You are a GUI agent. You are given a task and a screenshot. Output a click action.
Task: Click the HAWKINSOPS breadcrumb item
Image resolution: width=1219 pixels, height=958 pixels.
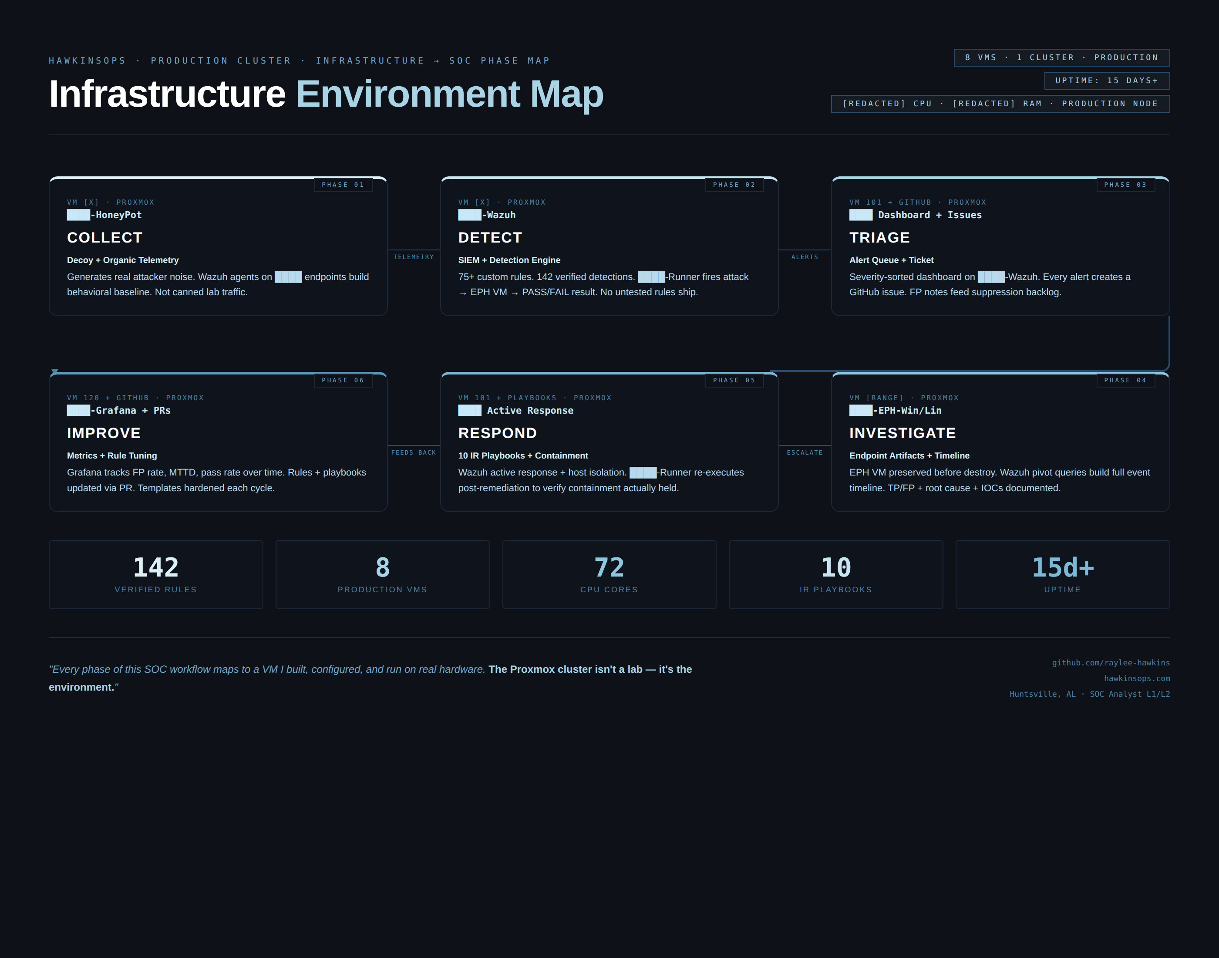87,61
